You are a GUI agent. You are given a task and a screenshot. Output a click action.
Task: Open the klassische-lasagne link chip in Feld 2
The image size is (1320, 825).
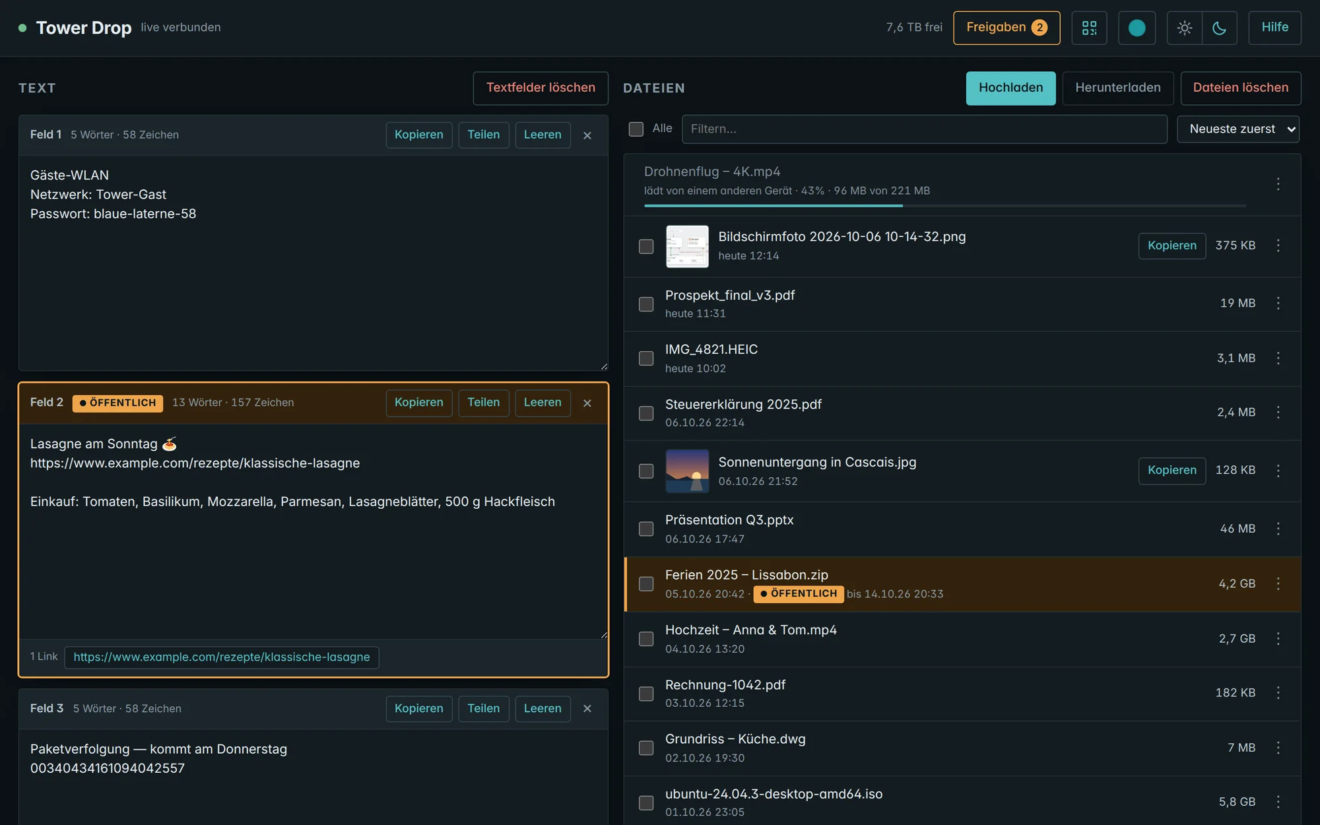pyautogui.click(x=222, y=657)
